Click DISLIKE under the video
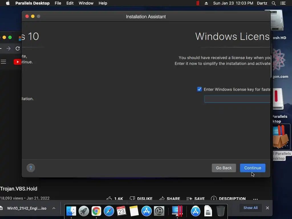The width and height of the screenshot is (292, 219). tap(141, 198)
